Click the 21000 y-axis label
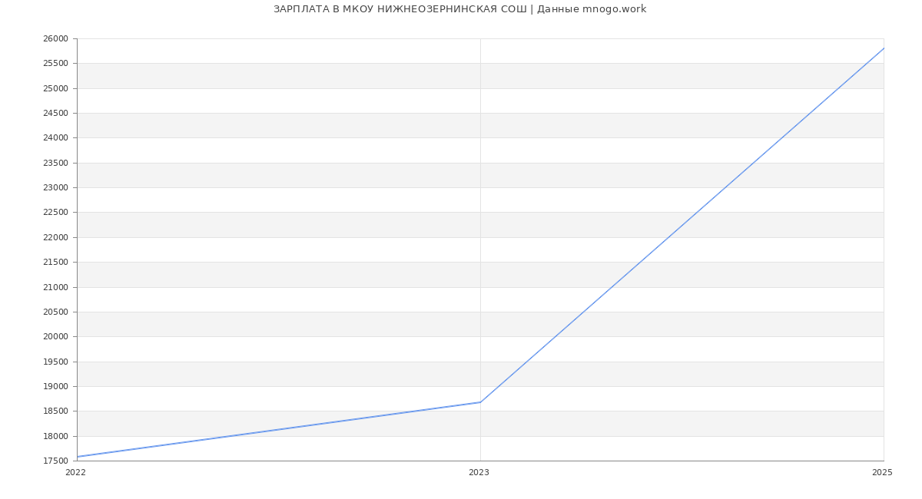 click(55, 287)
